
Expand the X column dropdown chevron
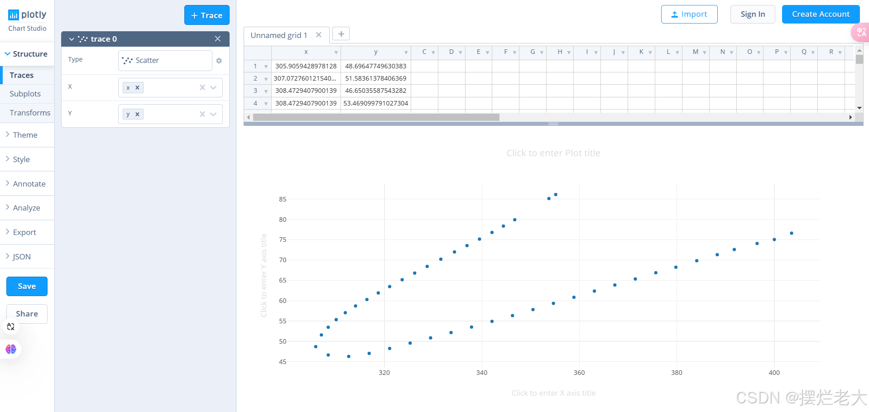(213, 87)
